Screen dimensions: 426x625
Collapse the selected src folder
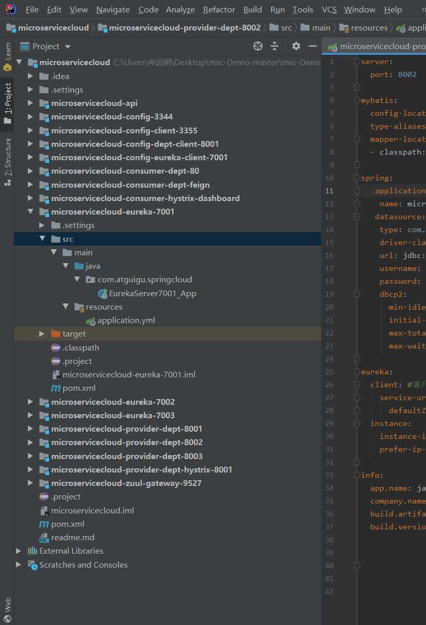click(x=42, y=239)
